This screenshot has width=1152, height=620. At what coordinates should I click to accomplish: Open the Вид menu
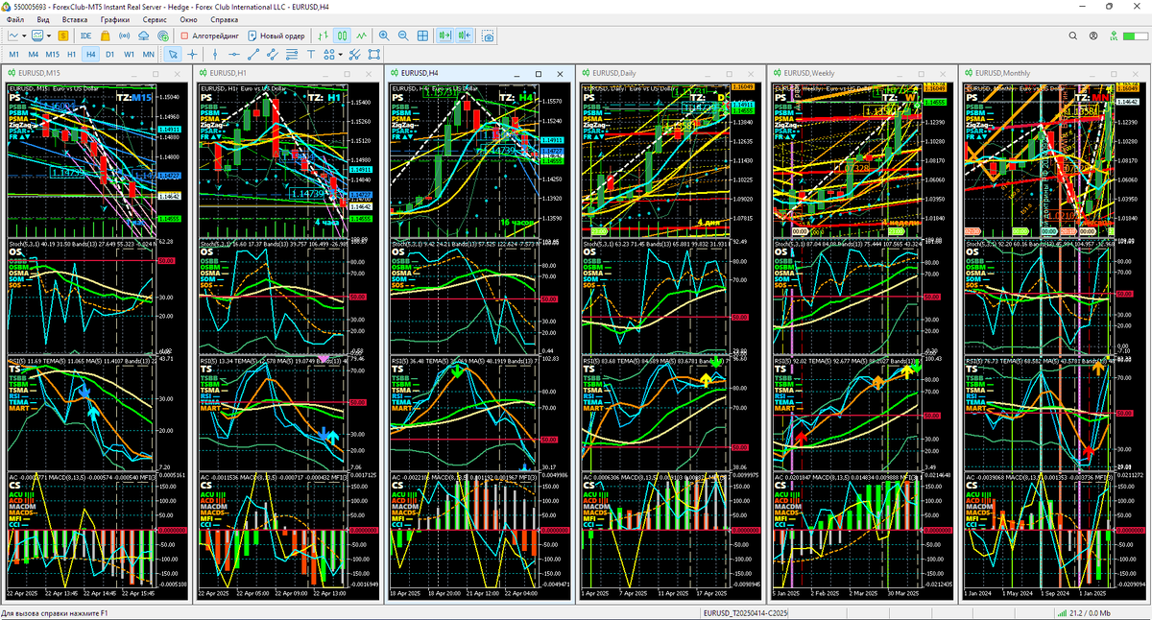(x=43, y=19)
